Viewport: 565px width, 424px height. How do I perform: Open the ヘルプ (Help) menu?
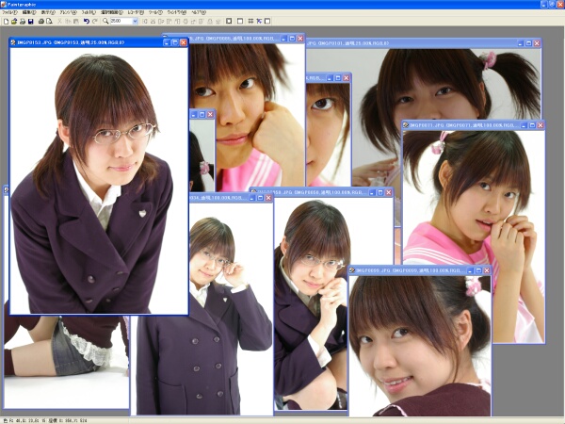point(199,12)
